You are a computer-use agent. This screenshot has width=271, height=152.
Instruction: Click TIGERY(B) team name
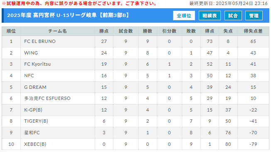tap(36, 121)
